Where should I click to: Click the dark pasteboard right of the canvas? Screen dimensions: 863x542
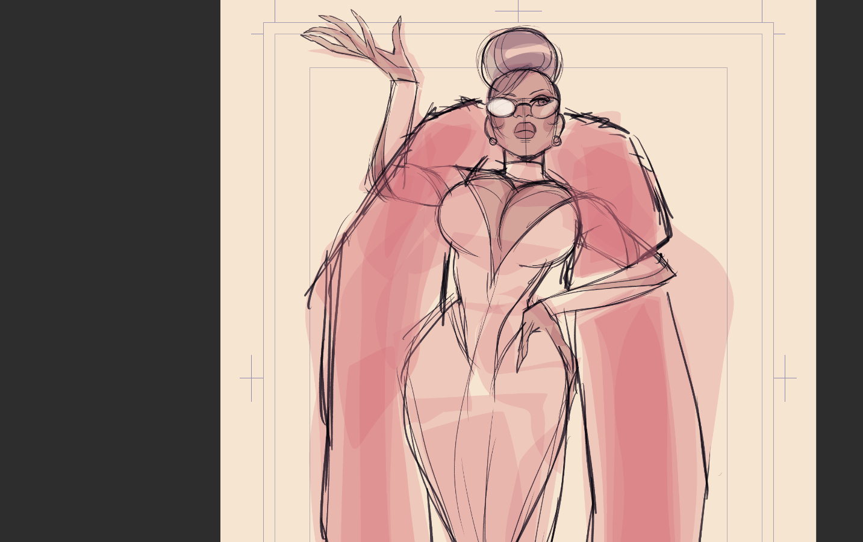pos(840,271)
